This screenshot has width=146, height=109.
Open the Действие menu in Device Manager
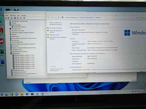[13, 16]
